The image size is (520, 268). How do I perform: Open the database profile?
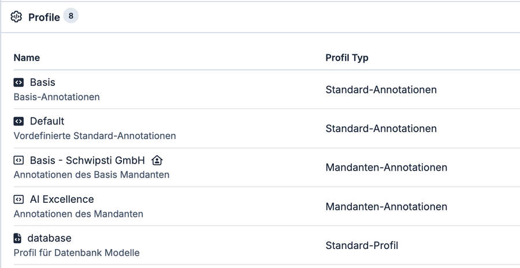coord(49,237)
